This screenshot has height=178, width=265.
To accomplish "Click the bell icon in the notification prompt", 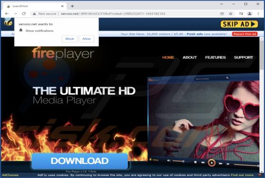I will pyautogui.click(x=21, y=30).
